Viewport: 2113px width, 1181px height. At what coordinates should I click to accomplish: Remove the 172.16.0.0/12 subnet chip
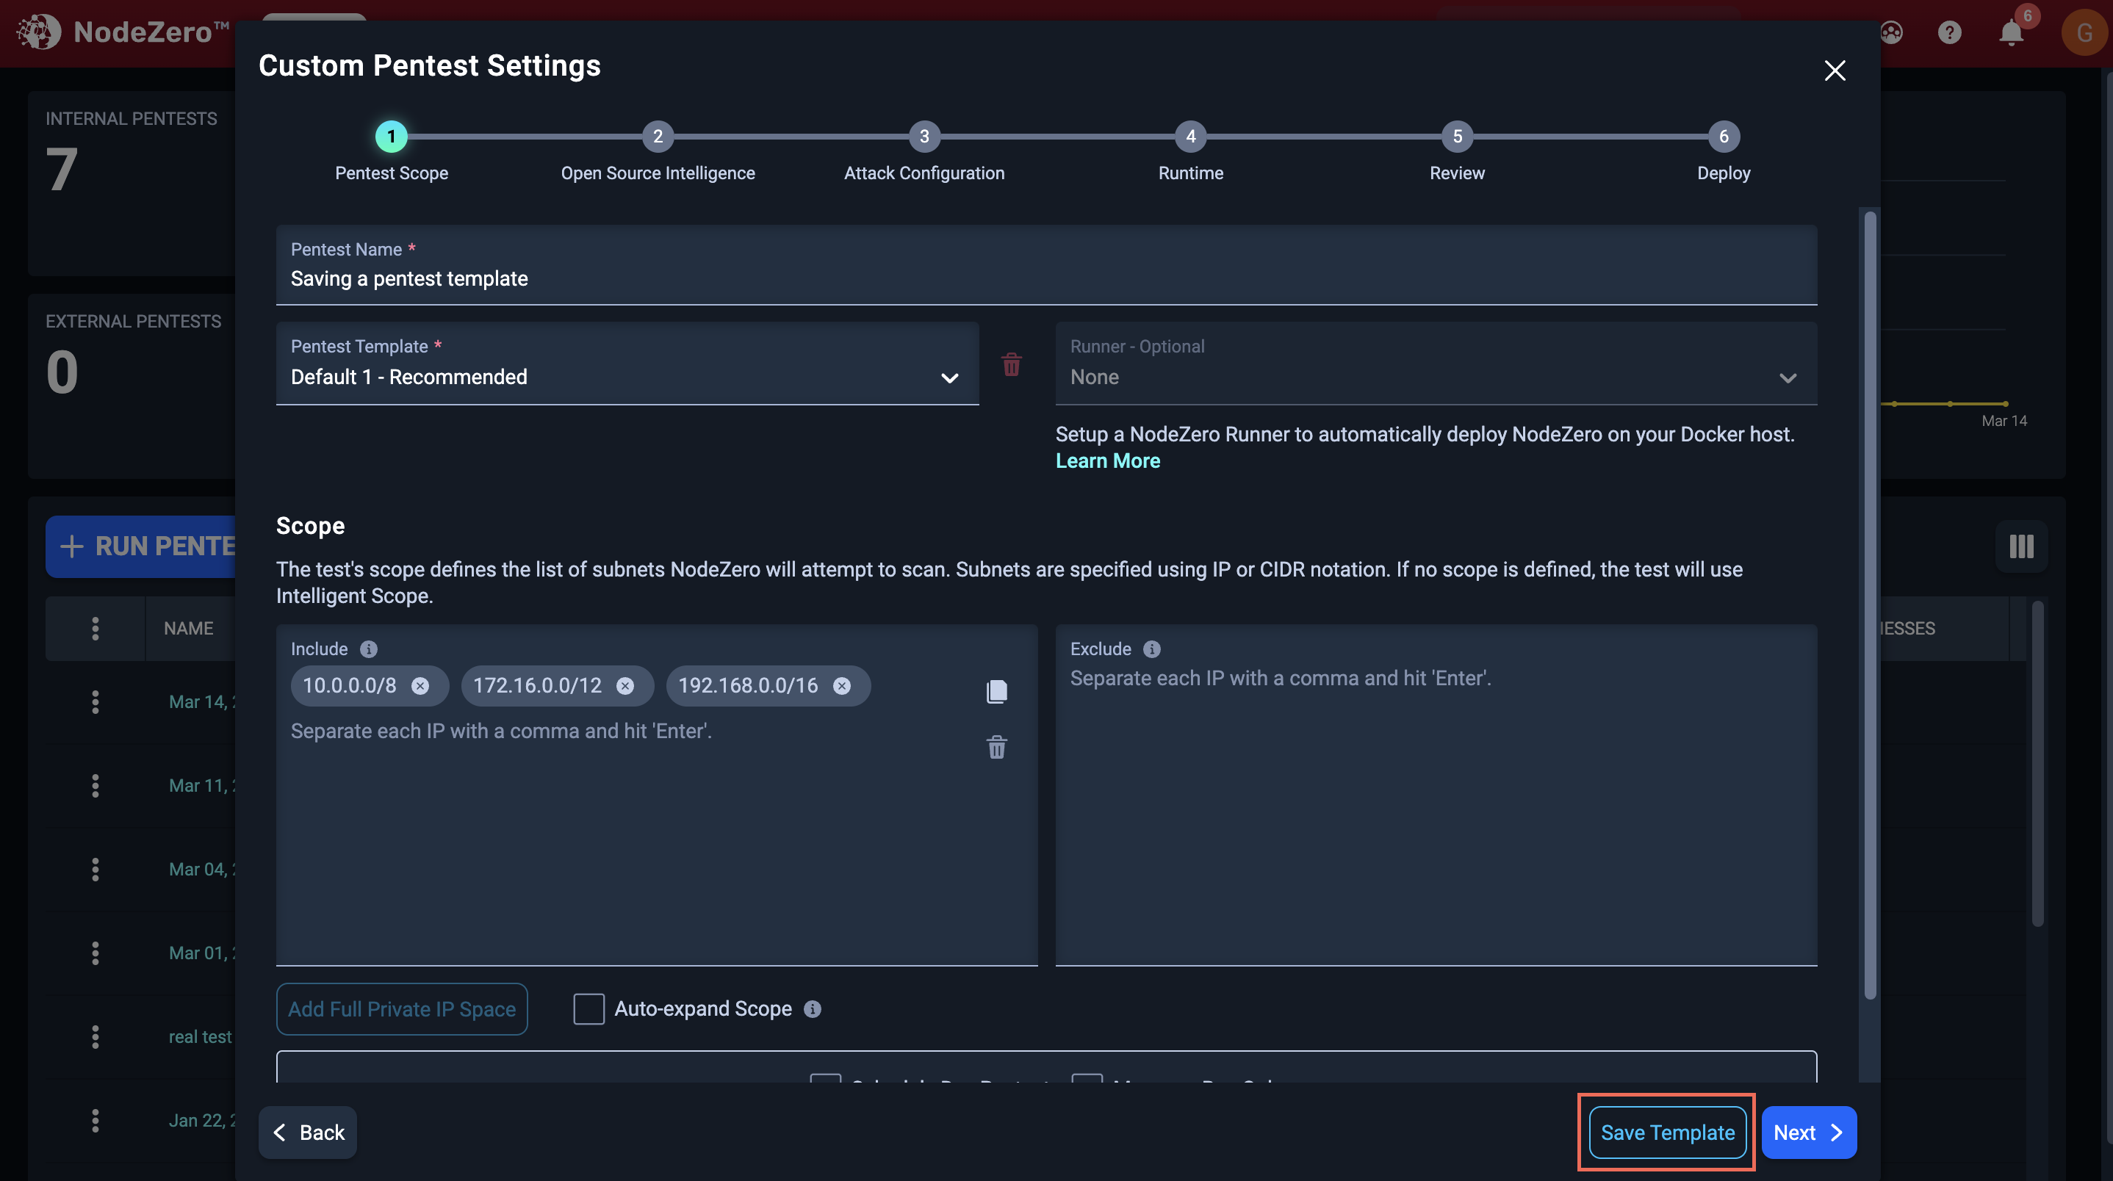[625, 686]
